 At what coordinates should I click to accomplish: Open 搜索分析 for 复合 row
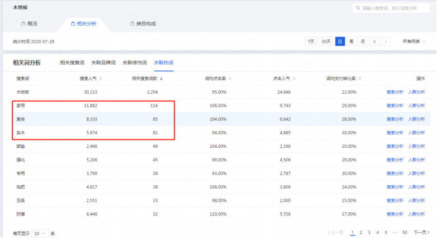click(395, 119)
